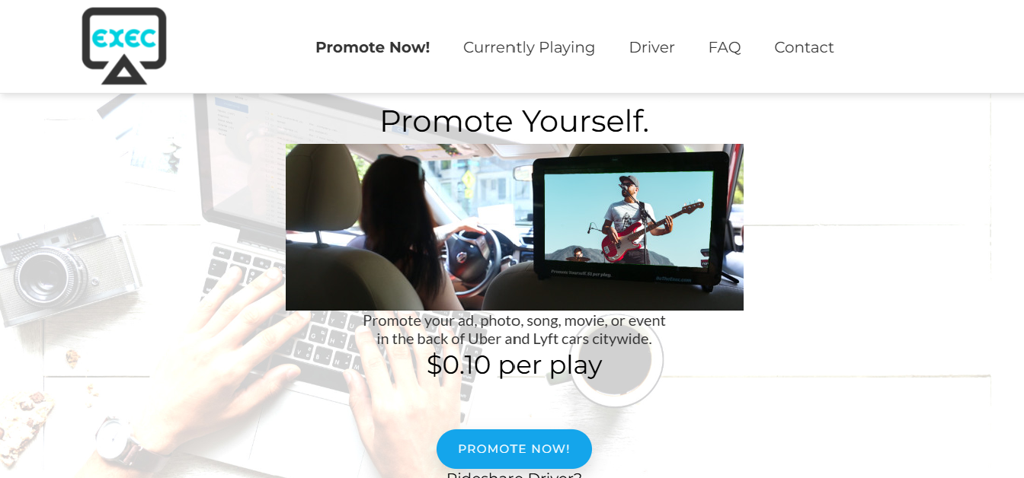Click the EXEC monitor logo

[x=124, y=46]
